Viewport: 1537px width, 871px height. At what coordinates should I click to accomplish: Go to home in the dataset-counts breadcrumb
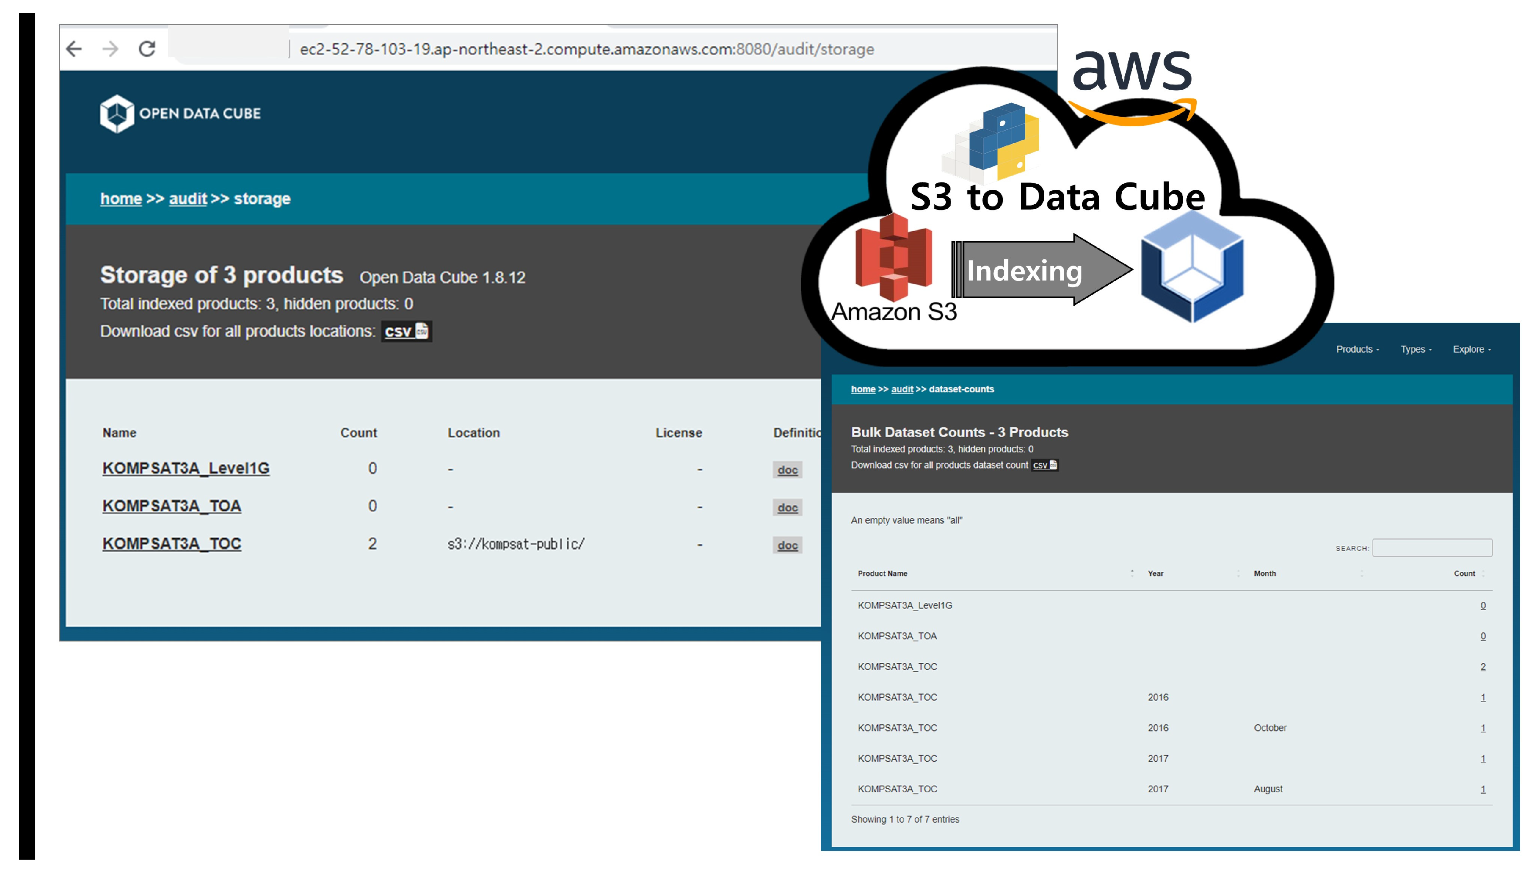pyautogui.click(x=863, y=389)
